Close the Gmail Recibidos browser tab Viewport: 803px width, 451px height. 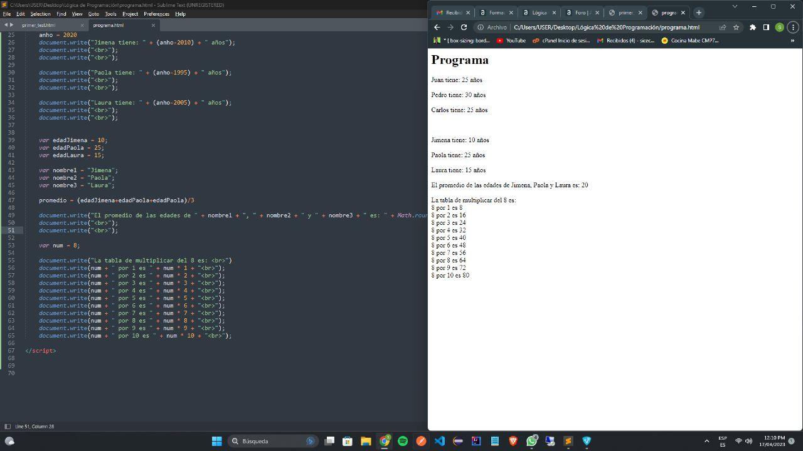coord(468,13)
